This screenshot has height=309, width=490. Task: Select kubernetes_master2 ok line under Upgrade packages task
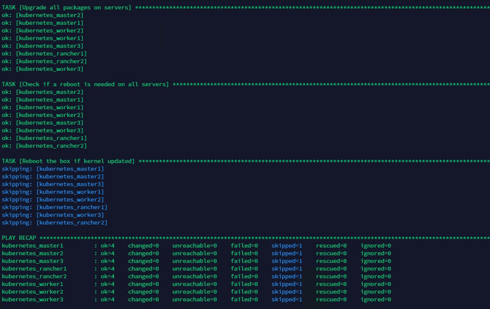coord(43,15)
